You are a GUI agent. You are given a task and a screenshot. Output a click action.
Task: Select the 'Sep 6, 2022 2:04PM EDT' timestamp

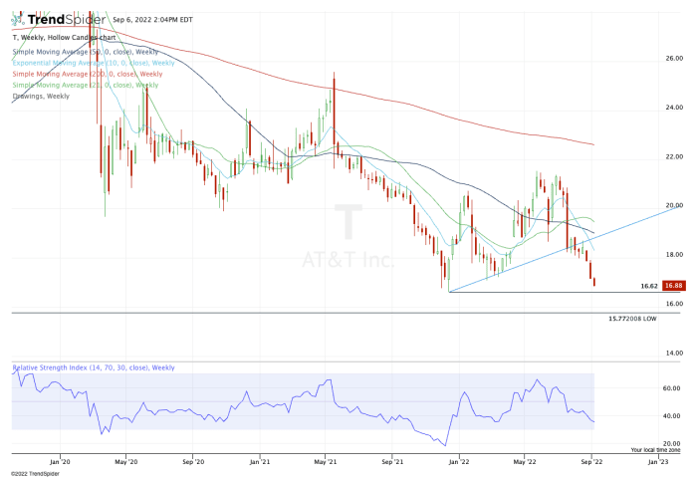pyautogui.click(x=153, y=20)
